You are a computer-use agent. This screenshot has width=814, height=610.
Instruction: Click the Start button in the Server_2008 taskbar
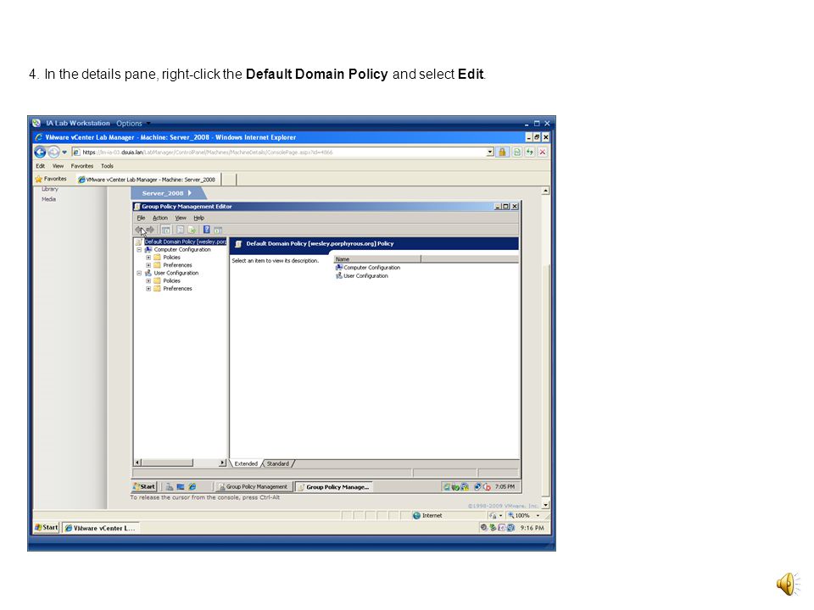pos(144,486)
